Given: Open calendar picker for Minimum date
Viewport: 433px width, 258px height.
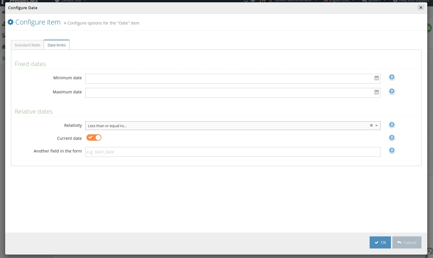Looking at the screenshot, I should point(377,78).
